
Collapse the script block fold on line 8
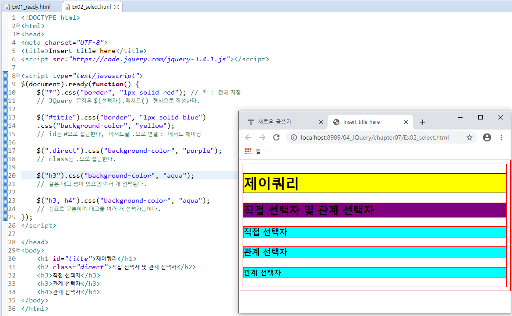18,75
